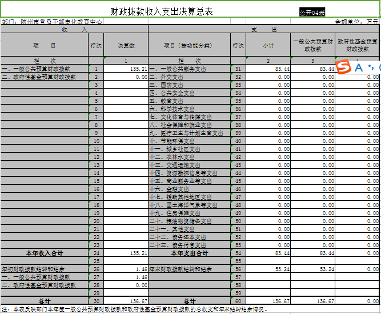Click the '金额单位：万元' cell
Screen dimensions: 381x314
click(x=356, y=22)
